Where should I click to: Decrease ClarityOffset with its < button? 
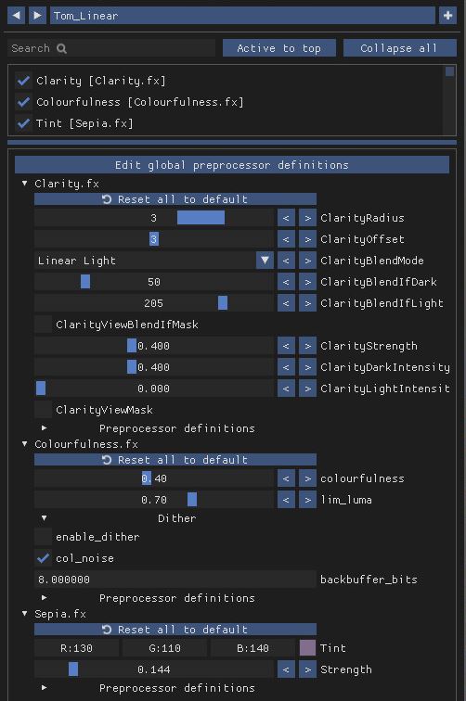286,239
